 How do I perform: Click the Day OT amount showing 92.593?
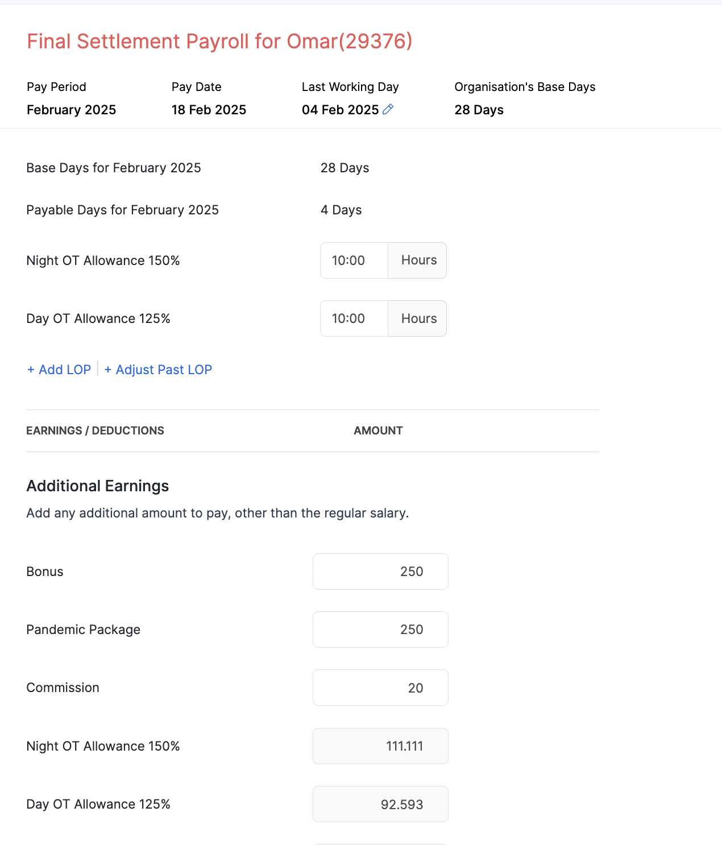tap(380, 804)
